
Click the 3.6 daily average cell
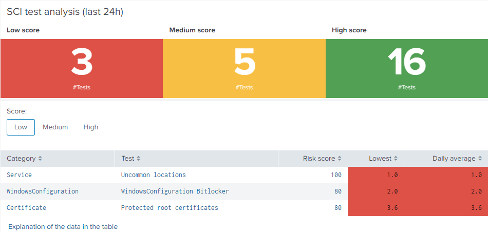click(476, 208)
